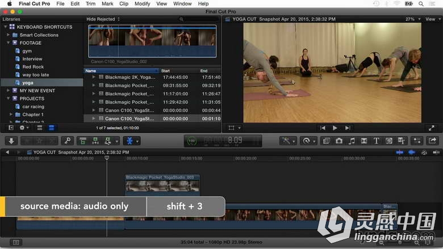Open the viewer View options dropdown
Screen dimensions: 443x249
pos(433,19)
